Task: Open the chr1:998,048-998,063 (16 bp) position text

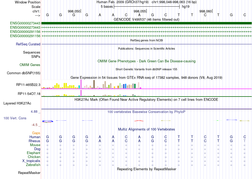Action: coord(174,2)
